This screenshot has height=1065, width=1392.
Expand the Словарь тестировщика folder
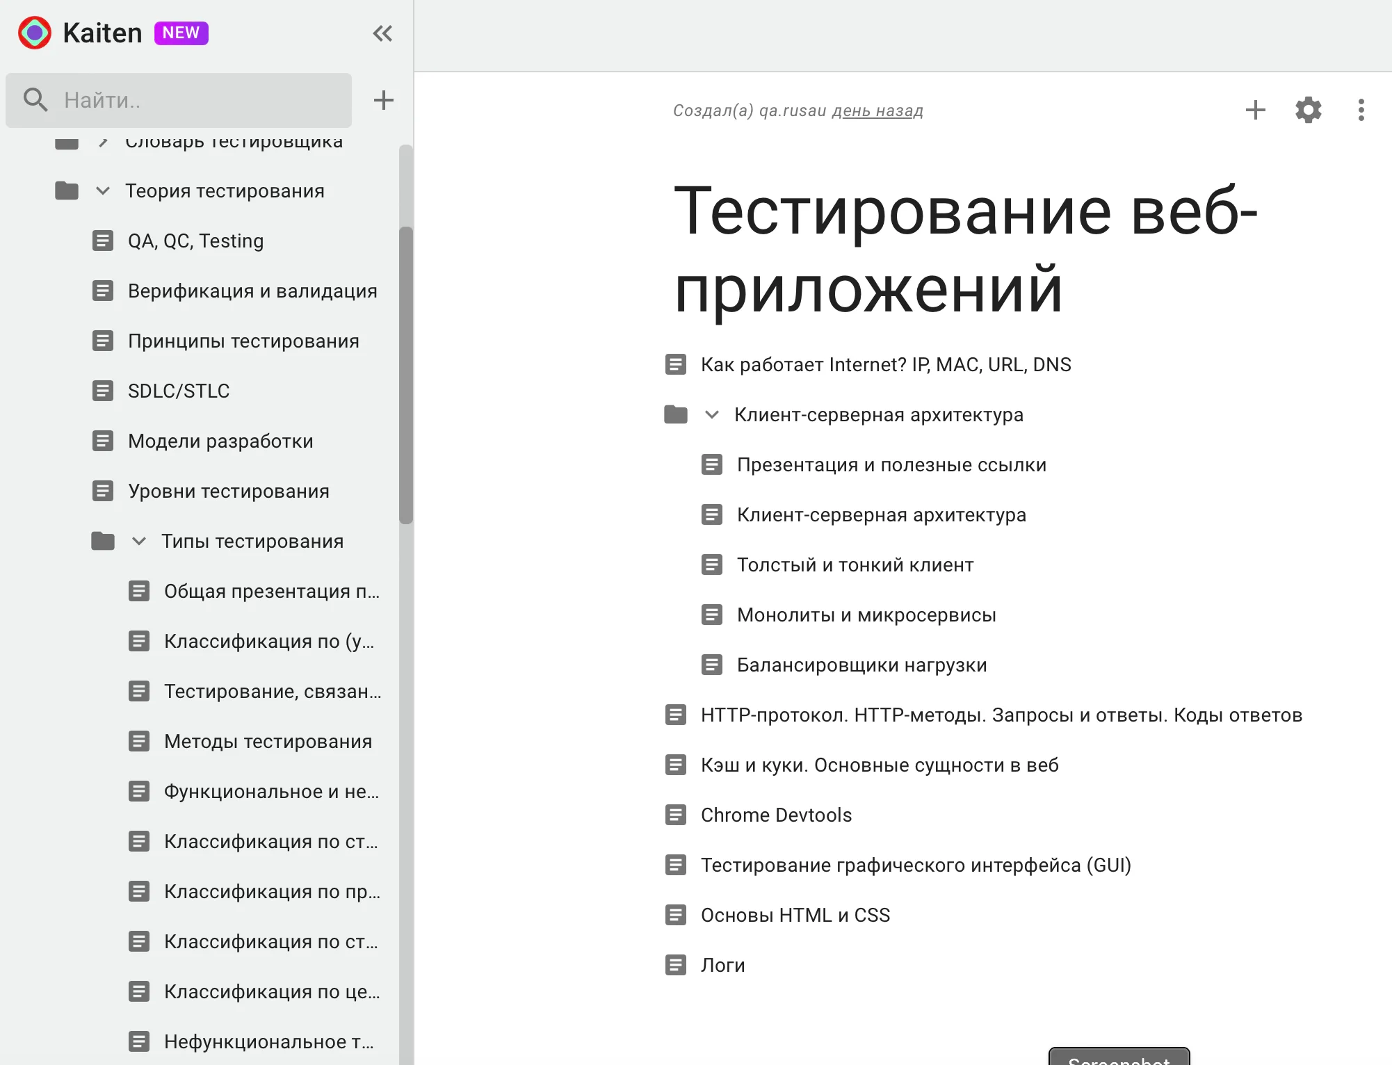point(103,142)
